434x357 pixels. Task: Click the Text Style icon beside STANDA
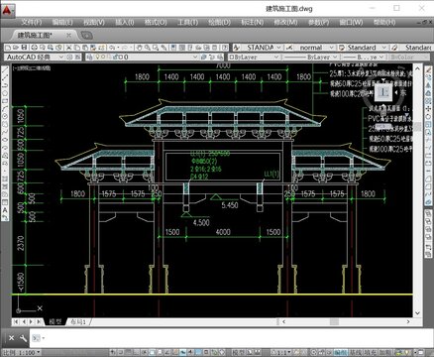237,48
